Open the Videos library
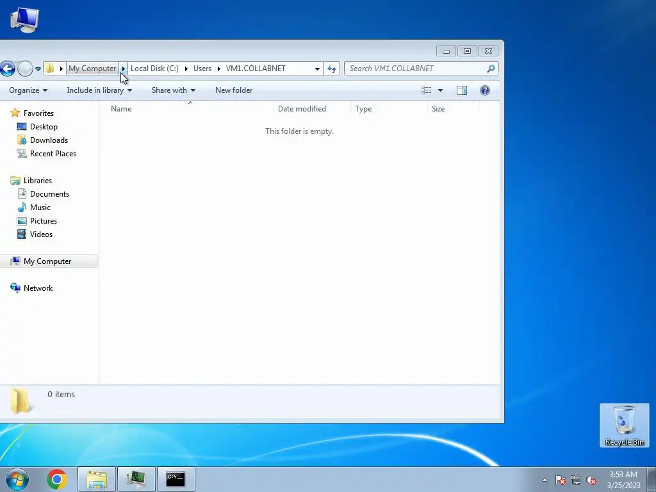The height and width of the screenshot is (492, 656). (41, 234)
